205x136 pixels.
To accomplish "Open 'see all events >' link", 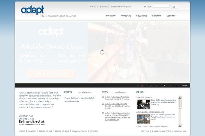I will click(x=85, y=92).
